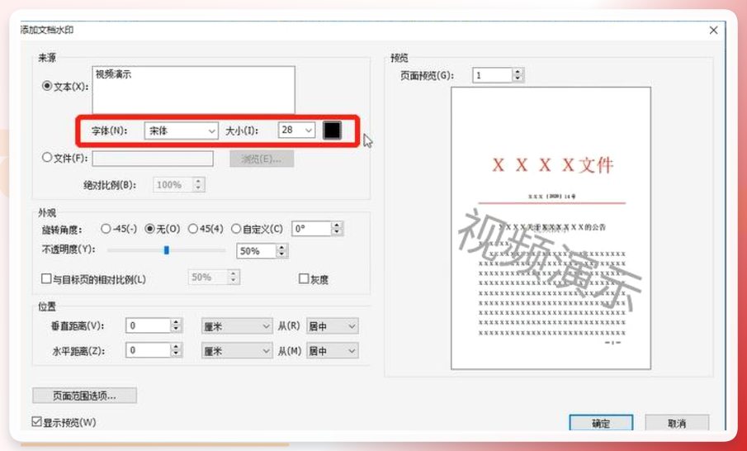Open the 从(R) alignment dropdown
The height and width of the screenshot is (451, 747).
(332, 326)
